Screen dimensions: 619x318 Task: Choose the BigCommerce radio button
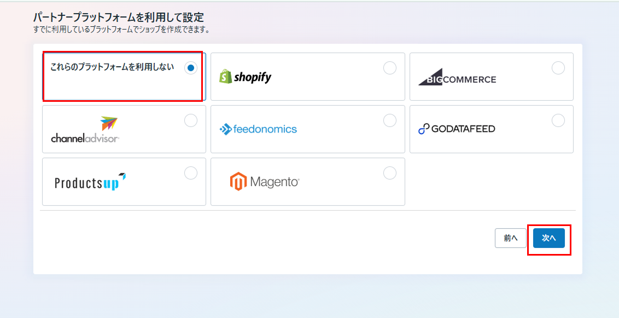click(558, 68)
